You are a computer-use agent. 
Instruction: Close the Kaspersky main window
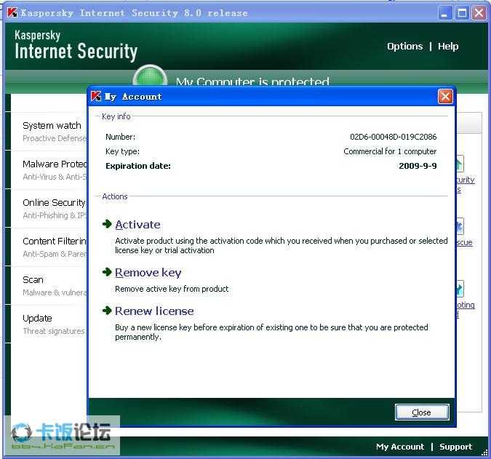479,14
